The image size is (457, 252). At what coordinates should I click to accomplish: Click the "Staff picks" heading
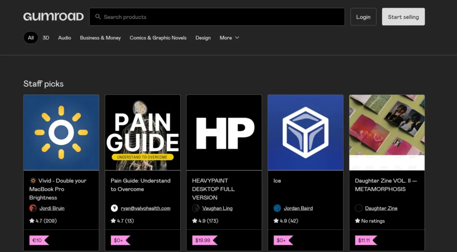coord(43,84)
